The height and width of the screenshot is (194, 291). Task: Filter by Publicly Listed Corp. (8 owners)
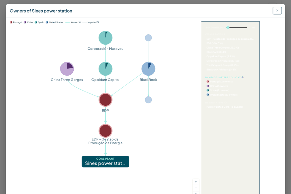pos(225,107)
